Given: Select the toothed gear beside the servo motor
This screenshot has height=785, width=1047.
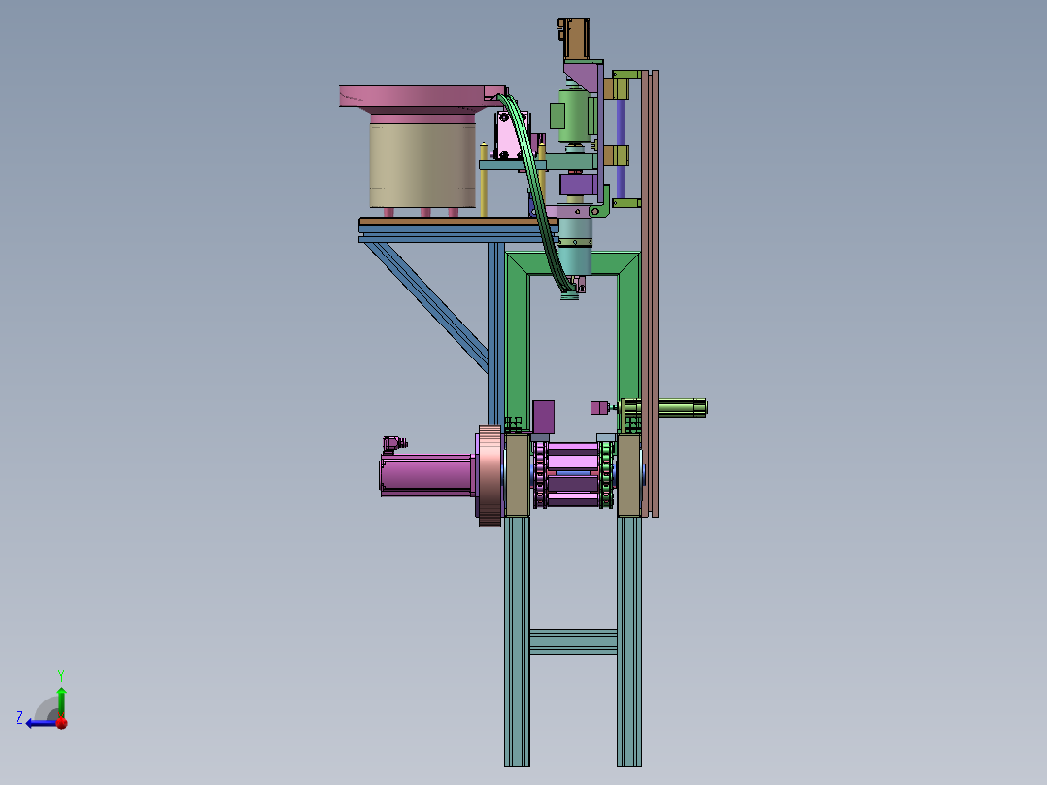Looking at the screenshot, I should coord(490,475).
